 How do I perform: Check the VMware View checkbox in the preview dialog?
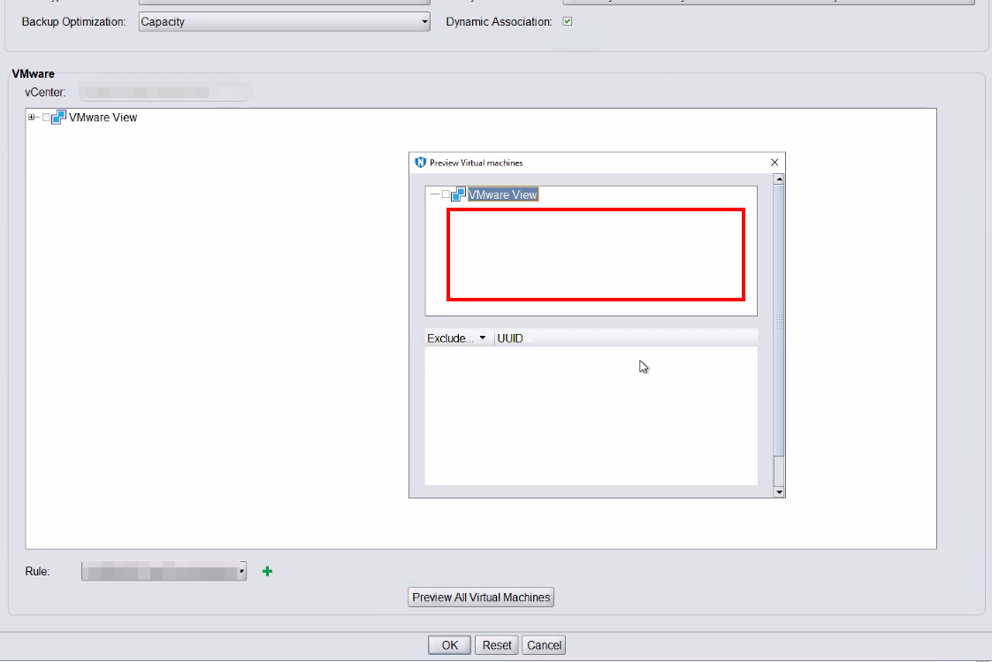[x=446, y=194]
